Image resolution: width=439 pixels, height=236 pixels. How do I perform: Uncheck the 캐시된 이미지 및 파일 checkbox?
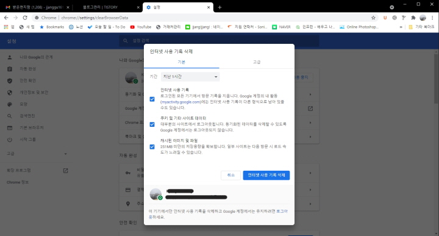click(x=152, y=147)
